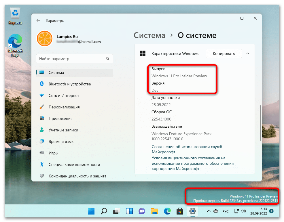Click the Приложения icon in sidebar
284x222 pixels.
point(42,118)
